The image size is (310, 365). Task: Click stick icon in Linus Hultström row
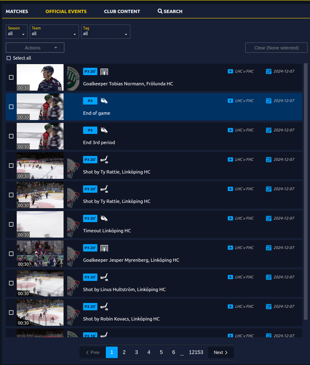(x=104, y=277)
